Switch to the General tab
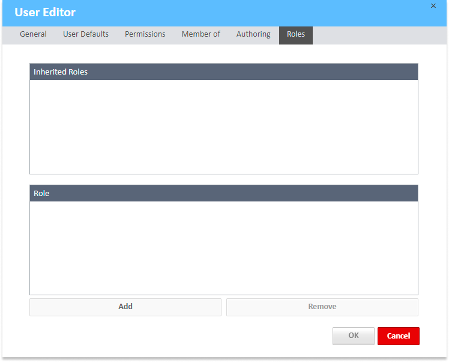 [x=33, y=34]
